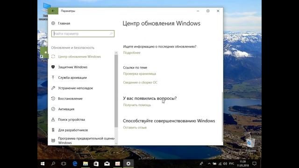Go back with the green arrow button
Screen dimensions: 299x168
click(x=53, y=11)
